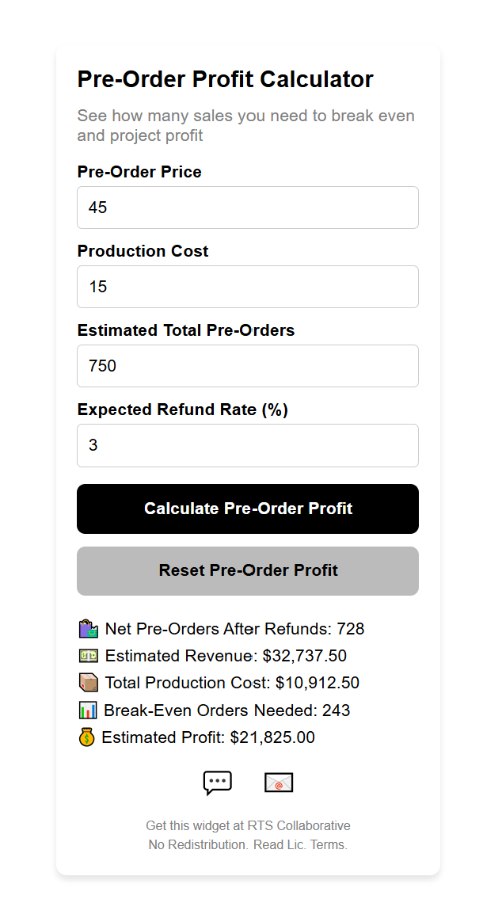Open the speech bubble feedback icon
This screenshot has width=502, height=922.
coord(216,783)
